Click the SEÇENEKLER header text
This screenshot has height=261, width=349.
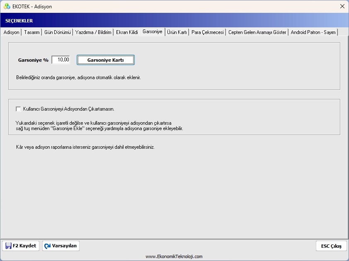19,21
